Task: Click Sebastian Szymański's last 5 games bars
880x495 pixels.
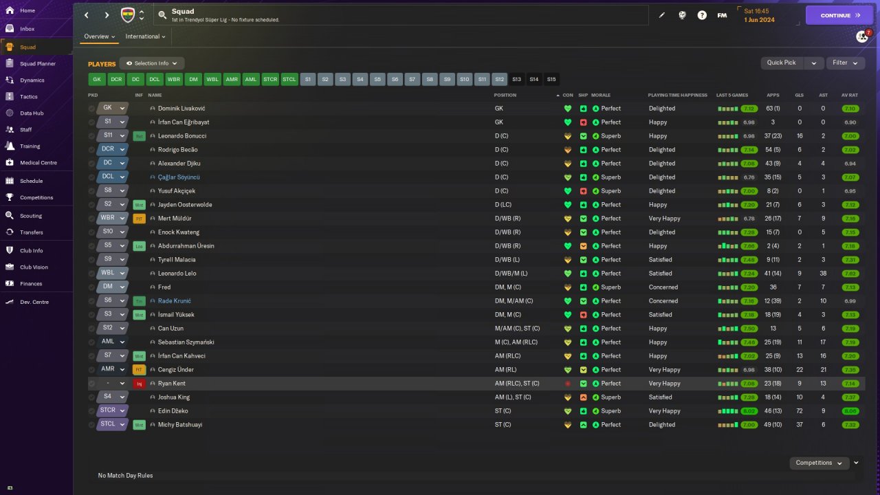Action: point(727,342)
